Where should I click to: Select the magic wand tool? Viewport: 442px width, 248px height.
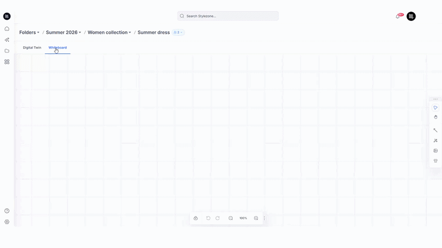click(x=435, y=141)
